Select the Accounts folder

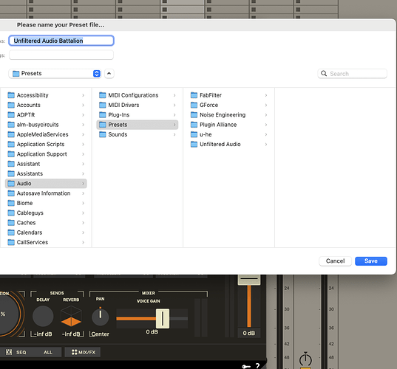tap(46, 105)
